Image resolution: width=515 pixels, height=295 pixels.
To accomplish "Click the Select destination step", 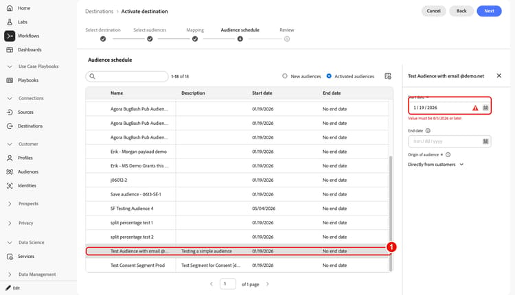I will pyautogui.click(x=103, y=34).
